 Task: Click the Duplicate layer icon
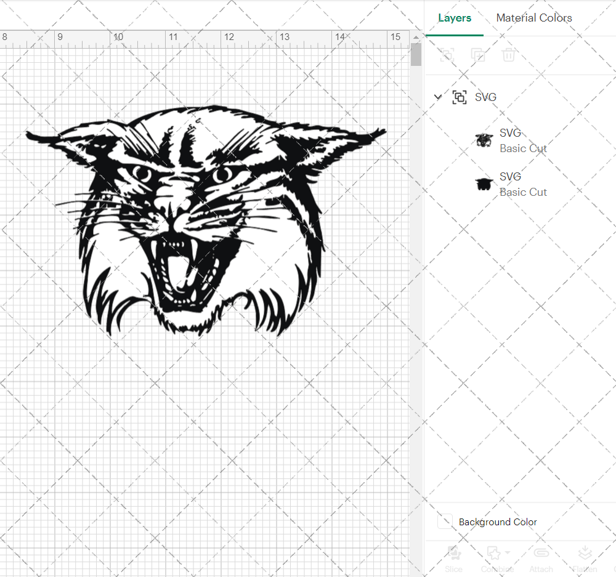[x=478, y=55]
